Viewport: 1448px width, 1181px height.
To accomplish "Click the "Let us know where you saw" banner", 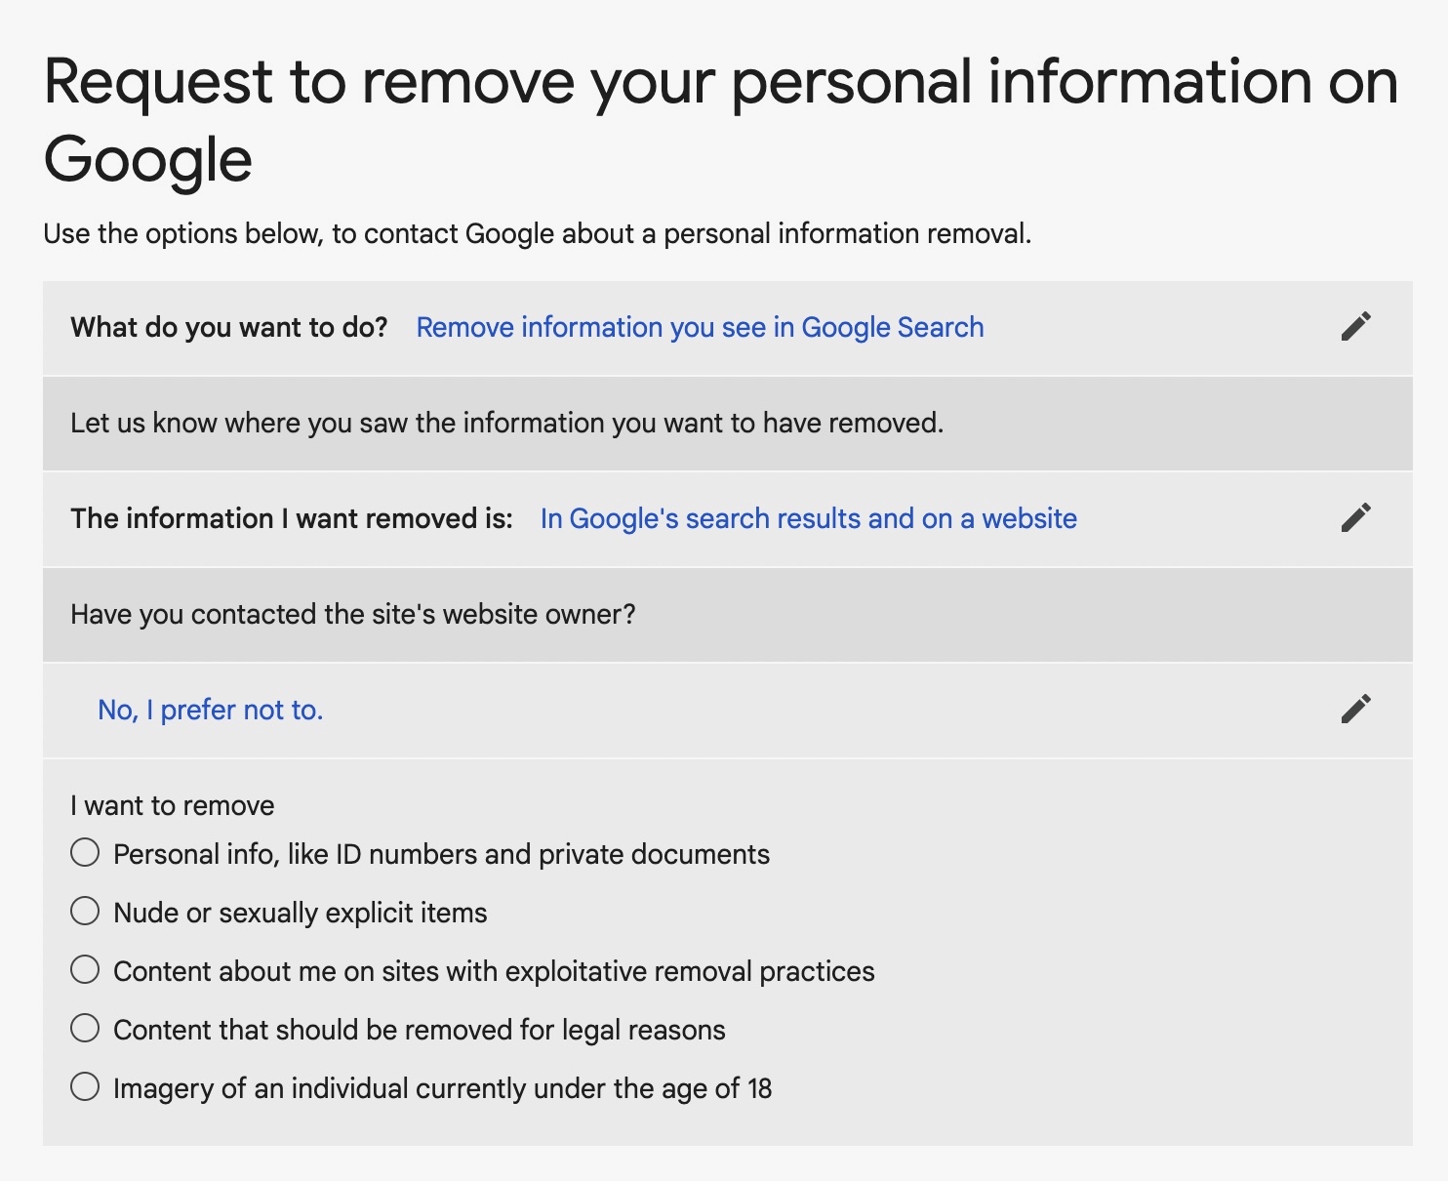I will point(506,423).
